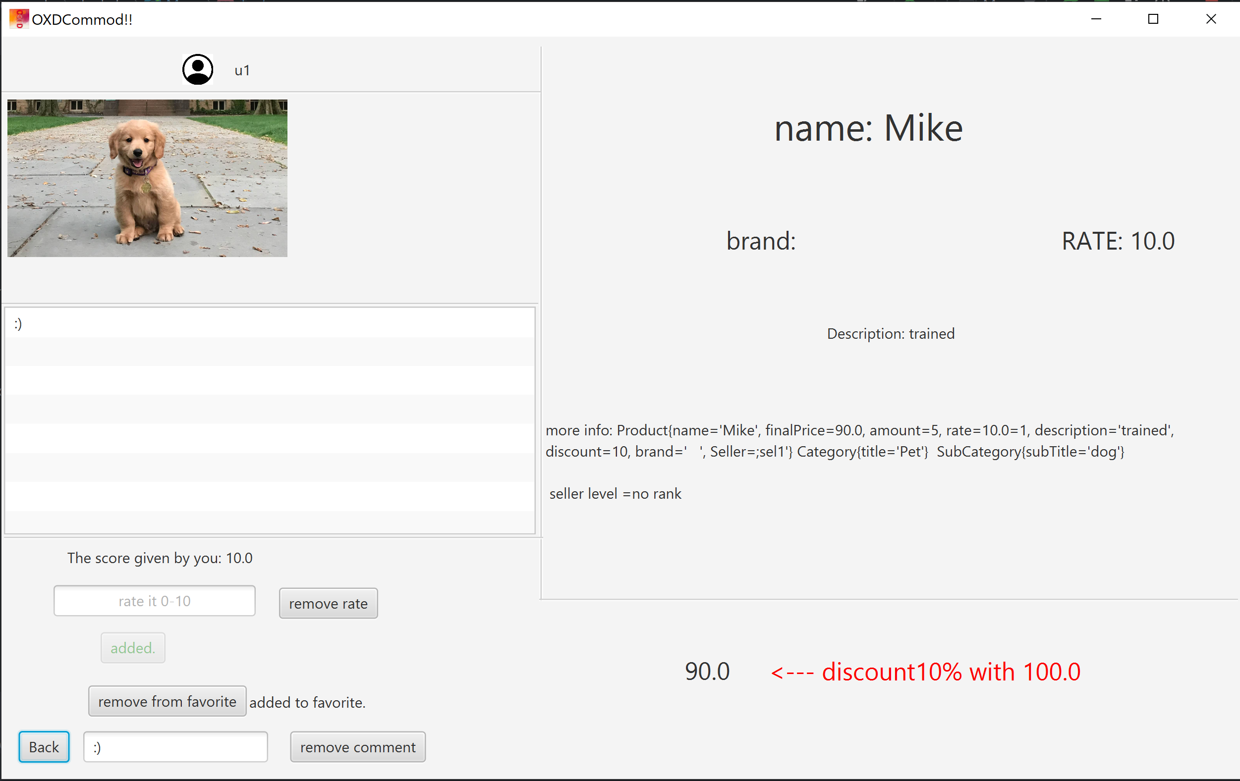Image resolution: width=1240 pixels, height=781 pixels.
Task: Click remove from favorite button
Action: [167, 701]
